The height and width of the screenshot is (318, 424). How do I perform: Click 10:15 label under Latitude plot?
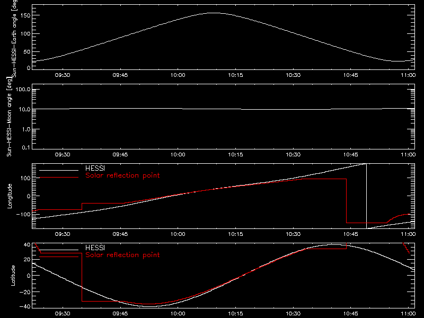point(235,313)
